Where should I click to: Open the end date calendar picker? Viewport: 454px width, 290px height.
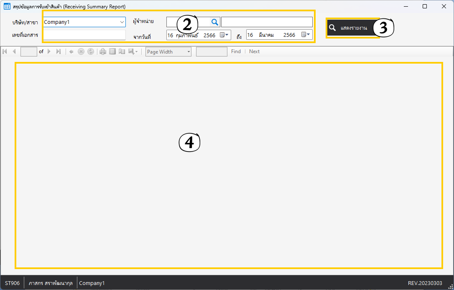(306, 35)
